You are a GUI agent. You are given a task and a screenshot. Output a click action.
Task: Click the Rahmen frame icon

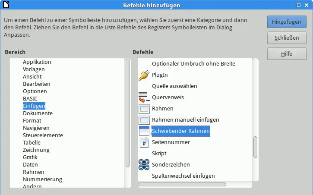(144, 109)
